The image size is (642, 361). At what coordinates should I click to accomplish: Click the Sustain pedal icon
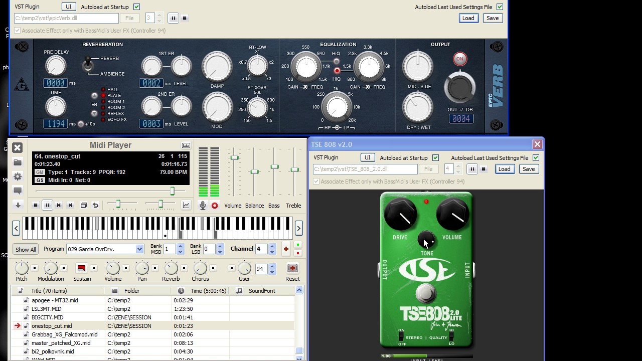pyautogui.click(x=81, y=268)
